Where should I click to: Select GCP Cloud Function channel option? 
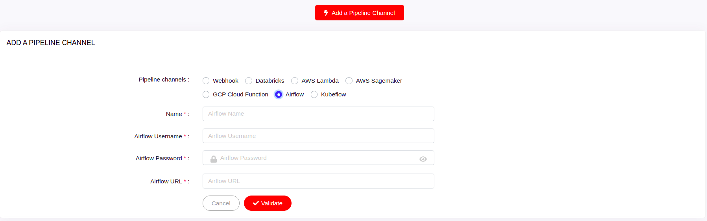[206, 94]
